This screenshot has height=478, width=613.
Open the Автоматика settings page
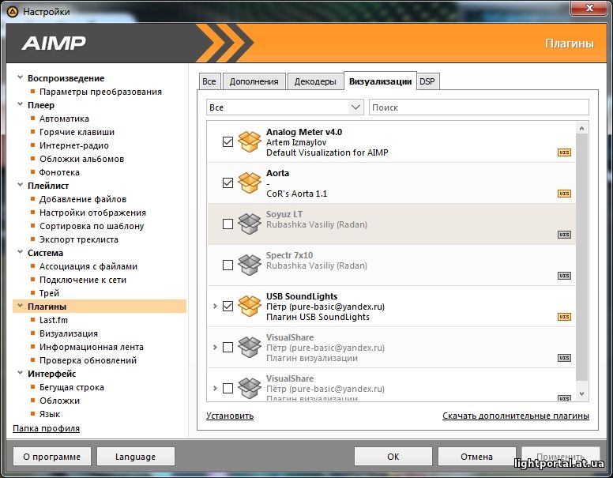pyautogui.click(x=64, y=119)
